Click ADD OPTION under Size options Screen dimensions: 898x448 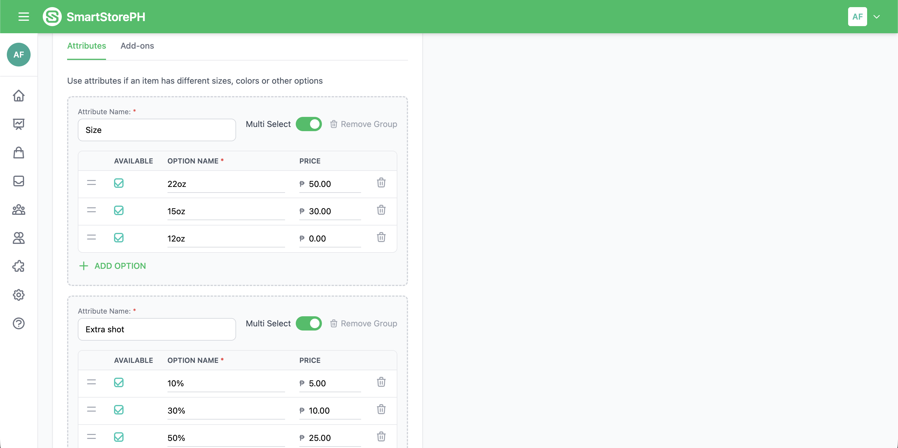click(113, 266)
